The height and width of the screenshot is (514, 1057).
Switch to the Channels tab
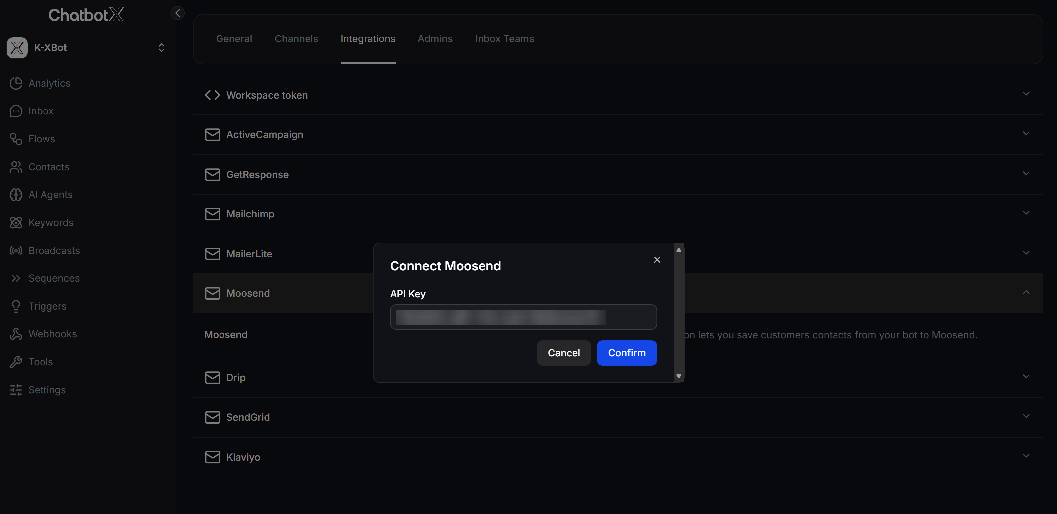pos(296,38)
